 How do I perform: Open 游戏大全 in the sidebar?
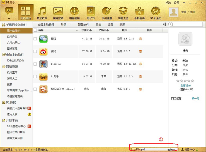(x=12, y=78)
